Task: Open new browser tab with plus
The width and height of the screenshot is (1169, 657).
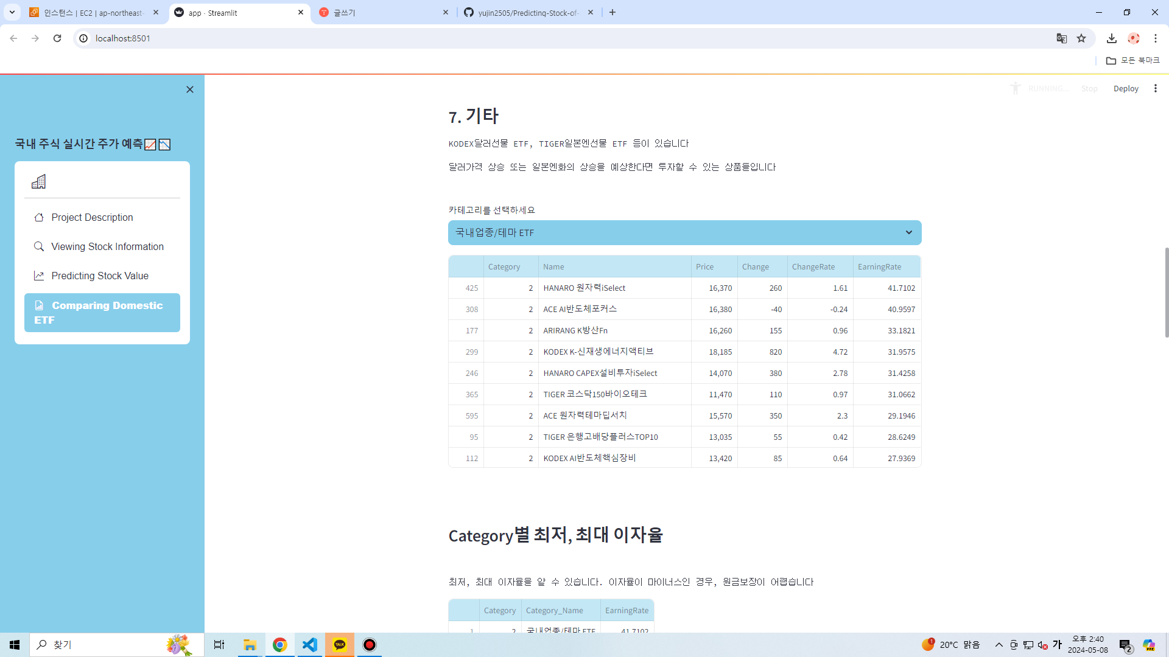Action: coord(613,12)
